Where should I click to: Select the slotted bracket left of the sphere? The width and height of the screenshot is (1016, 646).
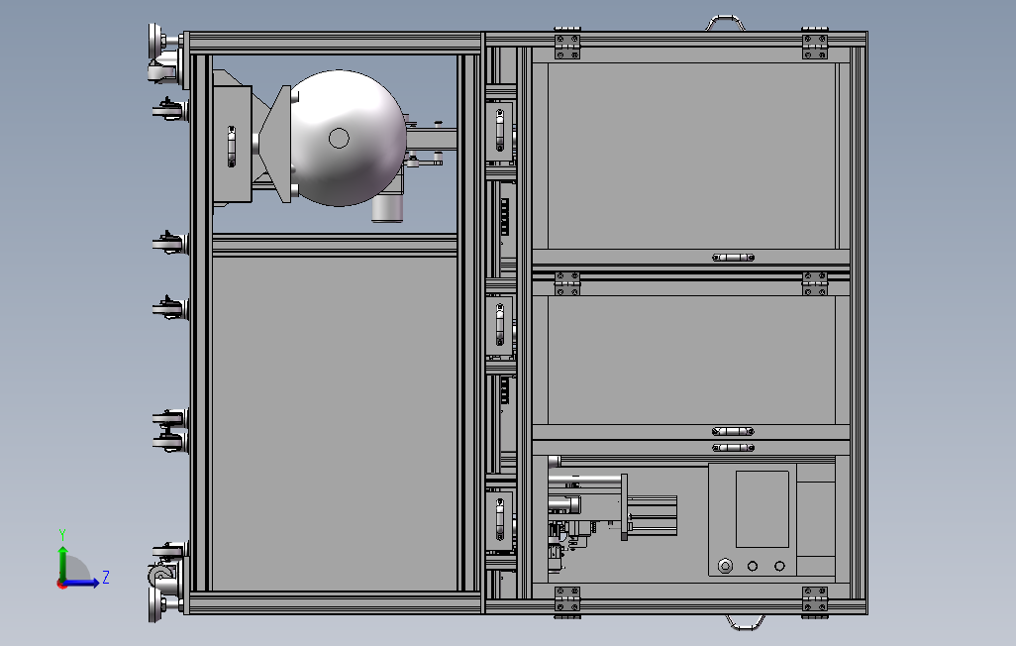click(x=232, y=146)
